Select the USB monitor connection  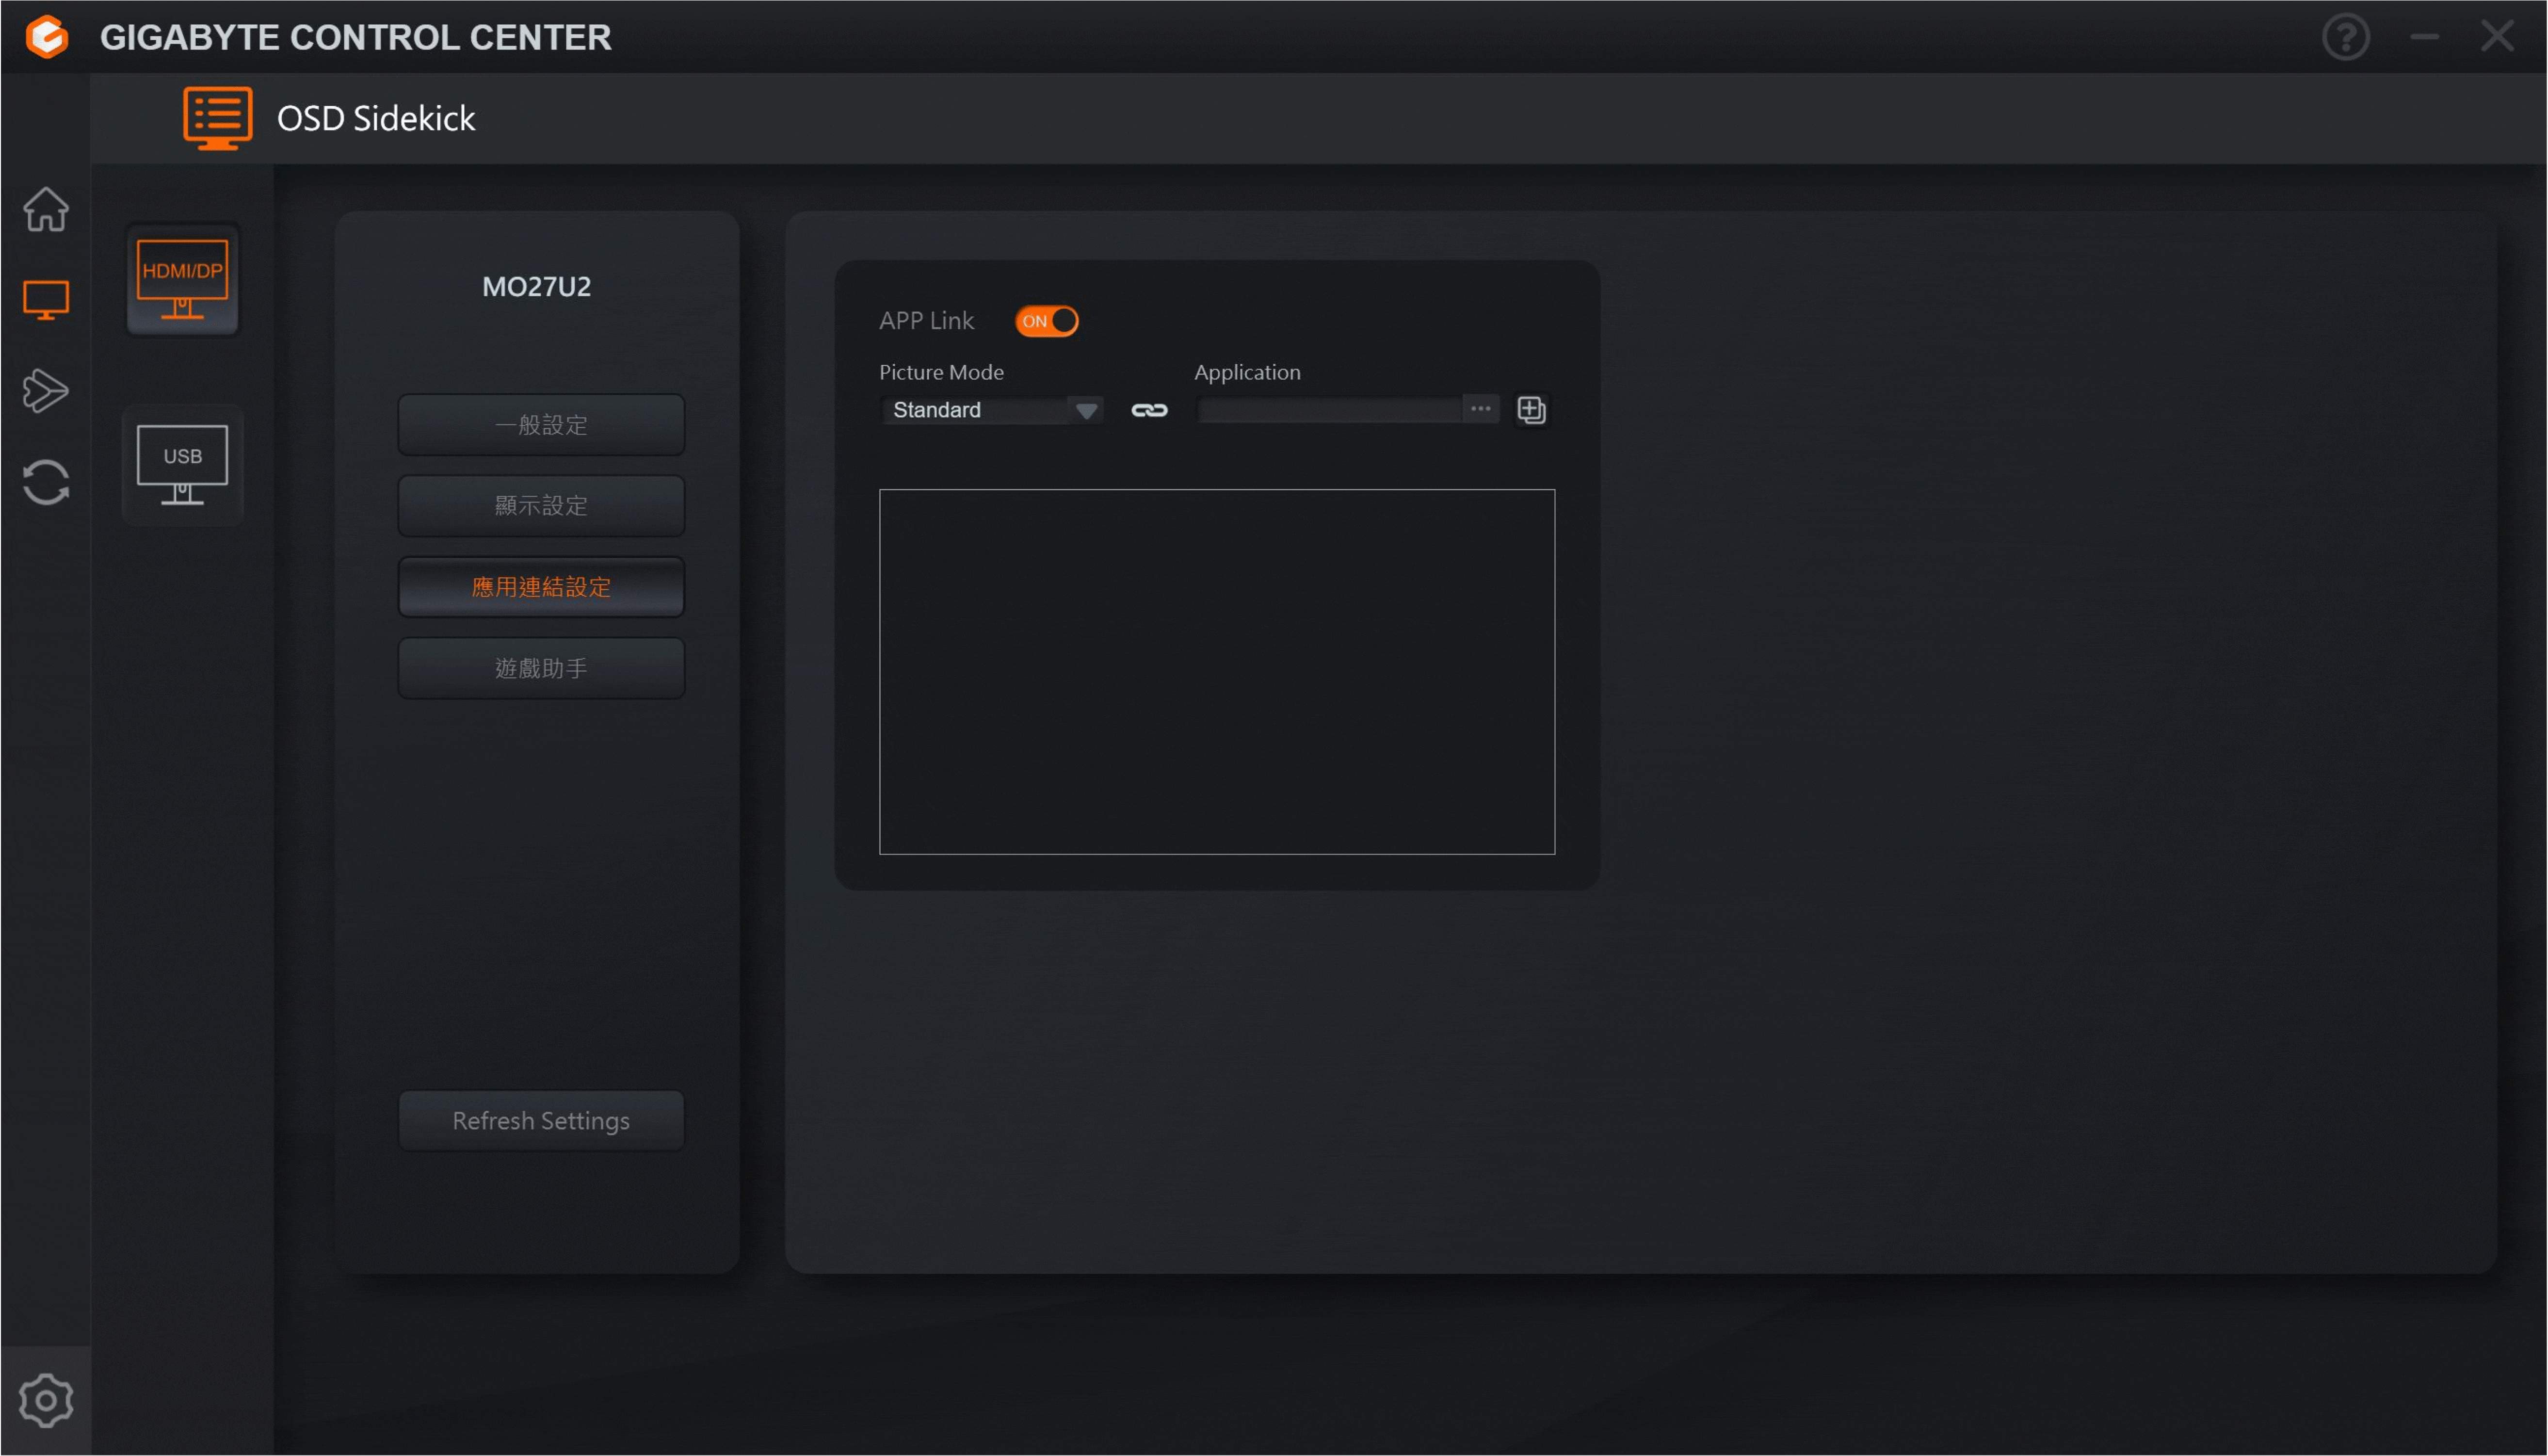tap(182, 465)
